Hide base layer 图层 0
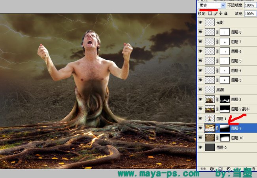 tap(200, 147)
